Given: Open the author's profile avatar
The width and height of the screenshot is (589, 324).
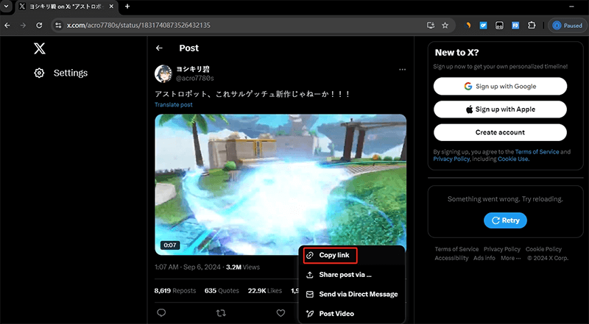Looking at the screenshot, I should pos(163,73).
